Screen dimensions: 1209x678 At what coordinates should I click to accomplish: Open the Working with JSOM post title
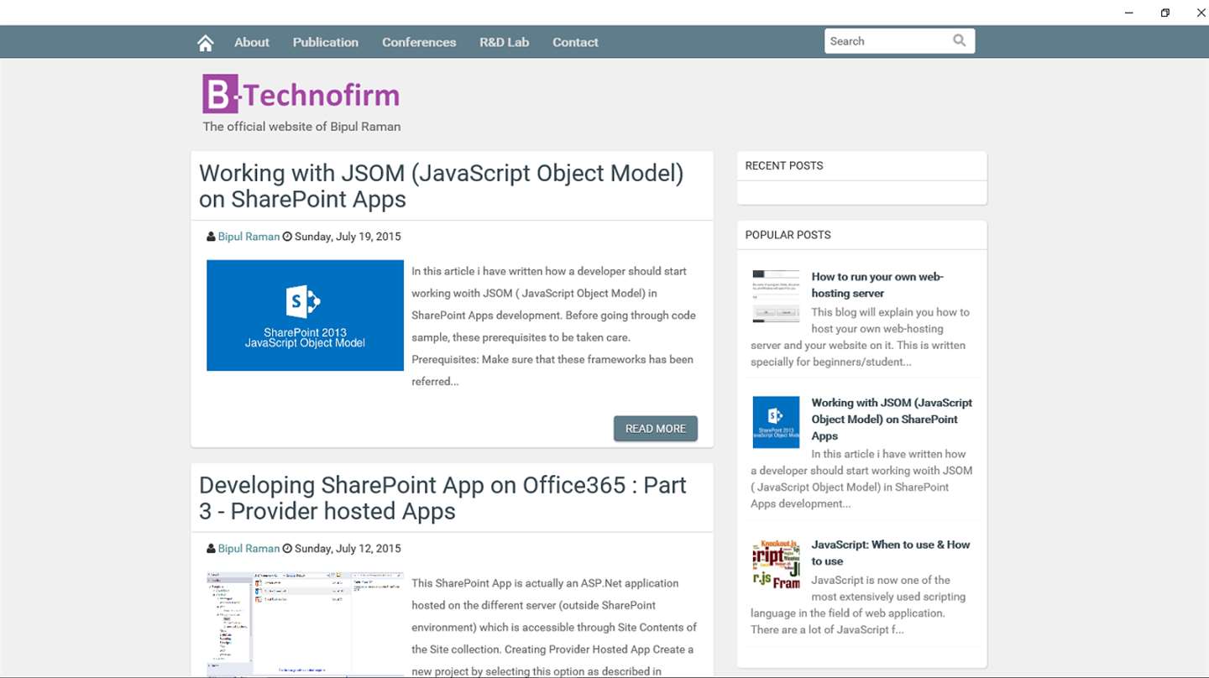coord(442,186)
